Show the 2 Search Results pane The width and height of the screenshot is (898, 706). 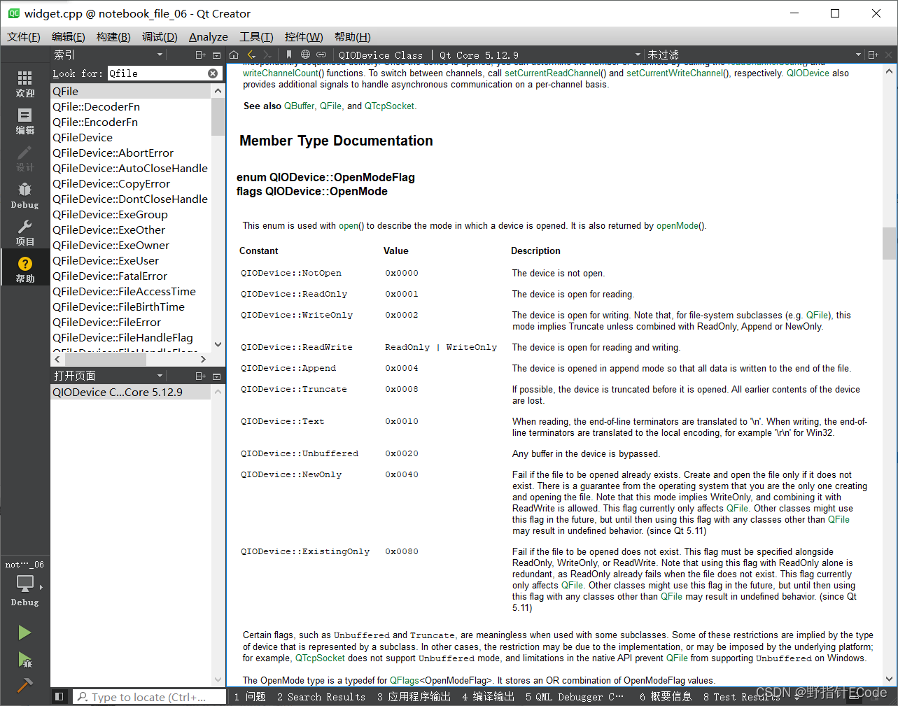(x=321, y=696)
